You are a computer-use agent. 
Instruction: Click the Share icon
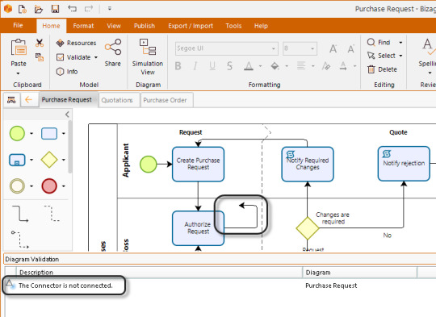point(113,47)
